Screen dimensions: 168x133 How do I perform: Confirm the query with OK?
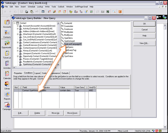point(144,24)
